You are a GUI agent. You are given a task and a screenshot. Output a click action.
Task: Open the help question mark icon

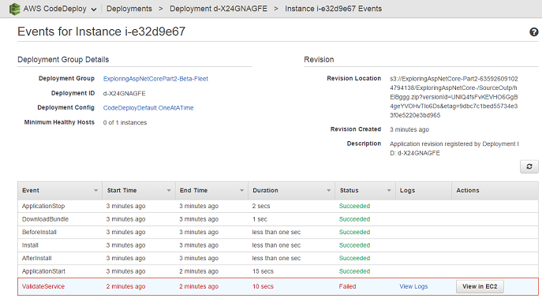[x=533, y=32]
